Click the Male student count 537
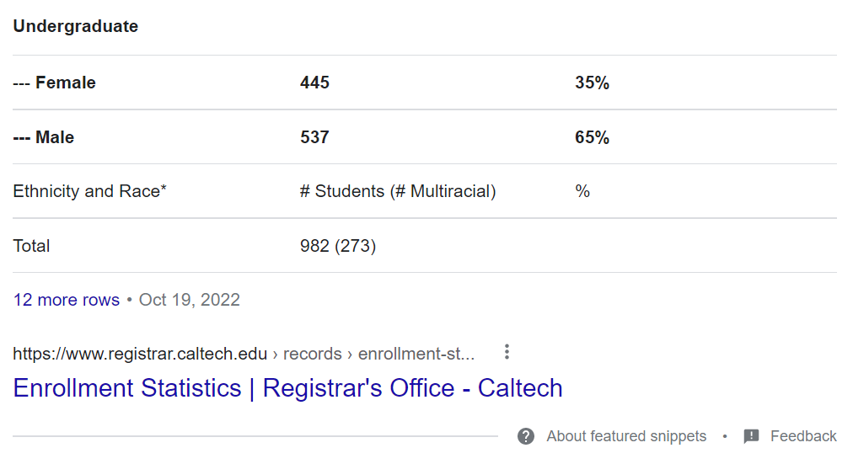Viewport: 853px width, 464px height. (314, 137)
